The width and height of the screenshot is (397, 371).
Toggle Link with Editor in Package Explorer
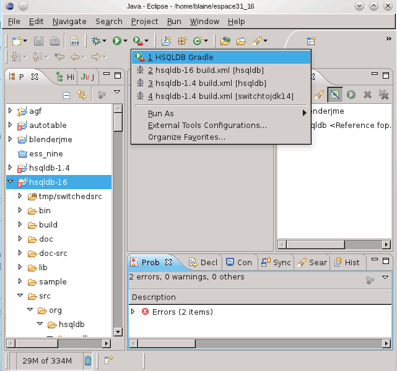coord(82,95)
